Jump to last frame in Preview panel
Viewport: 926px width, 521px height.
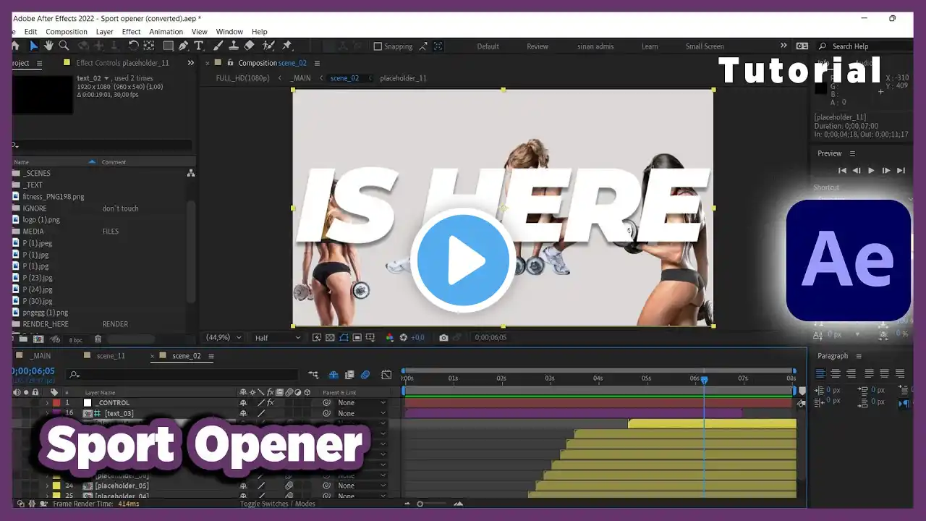tap(901, 170)
